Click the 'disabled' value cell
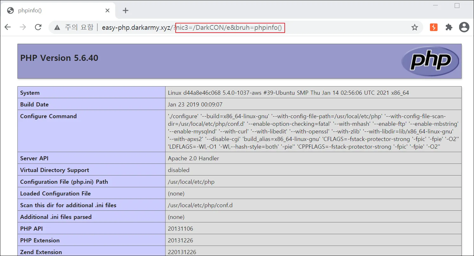Viewport: 474px width, 256px height. [179, 170]
